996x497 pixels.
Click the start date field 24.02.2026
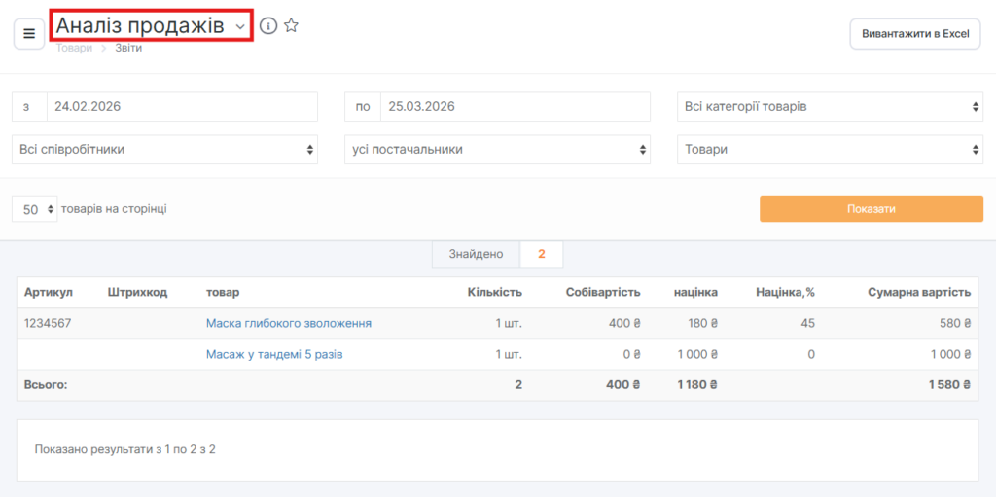point(182,106)
